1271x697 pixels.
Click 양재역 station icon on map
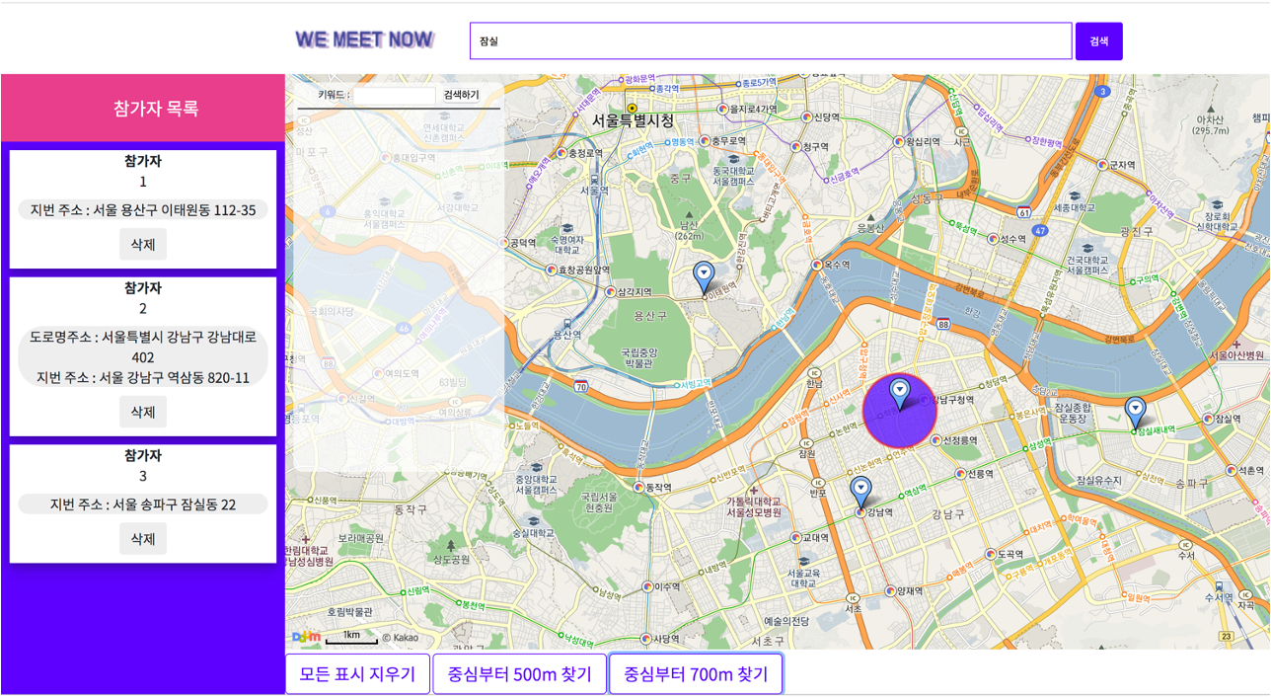889,591
